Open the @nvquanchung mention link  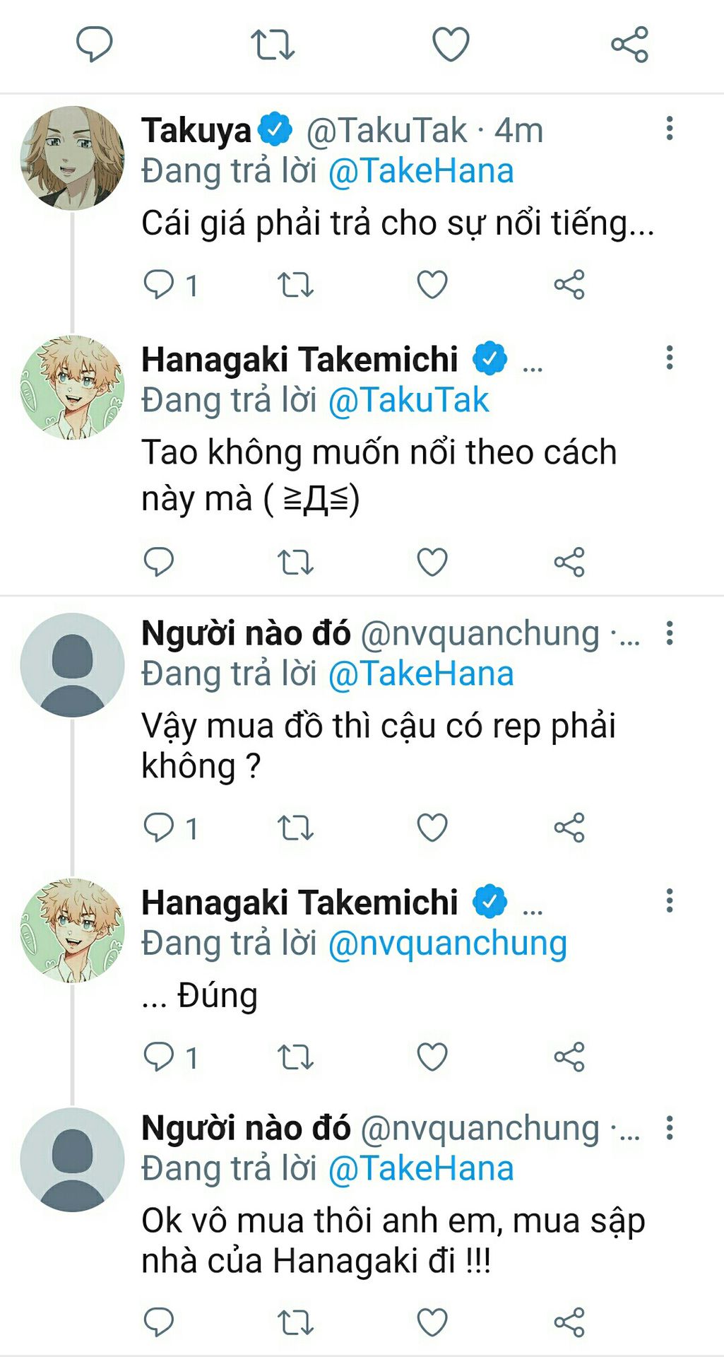click(x=447, y=944)
